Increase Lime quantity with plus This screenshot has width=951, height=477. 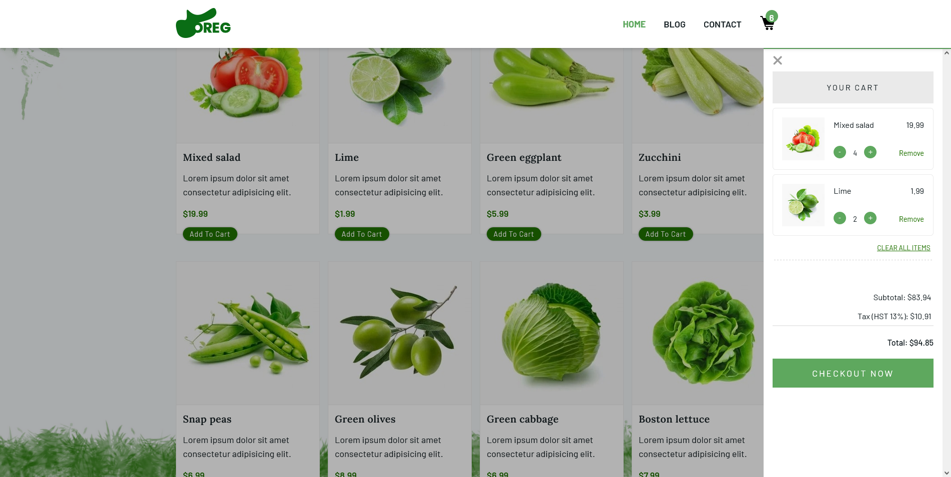pos(870,218)
